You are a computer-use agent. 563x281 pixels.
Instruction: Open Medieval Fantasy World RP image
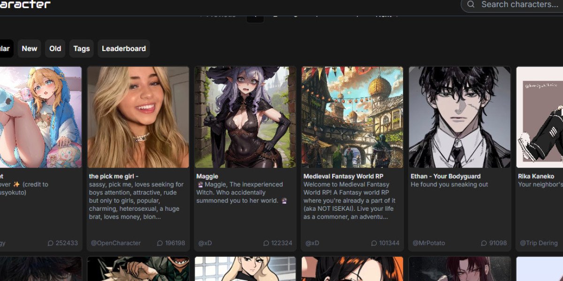pyautogui.click(x=352, y=117)
